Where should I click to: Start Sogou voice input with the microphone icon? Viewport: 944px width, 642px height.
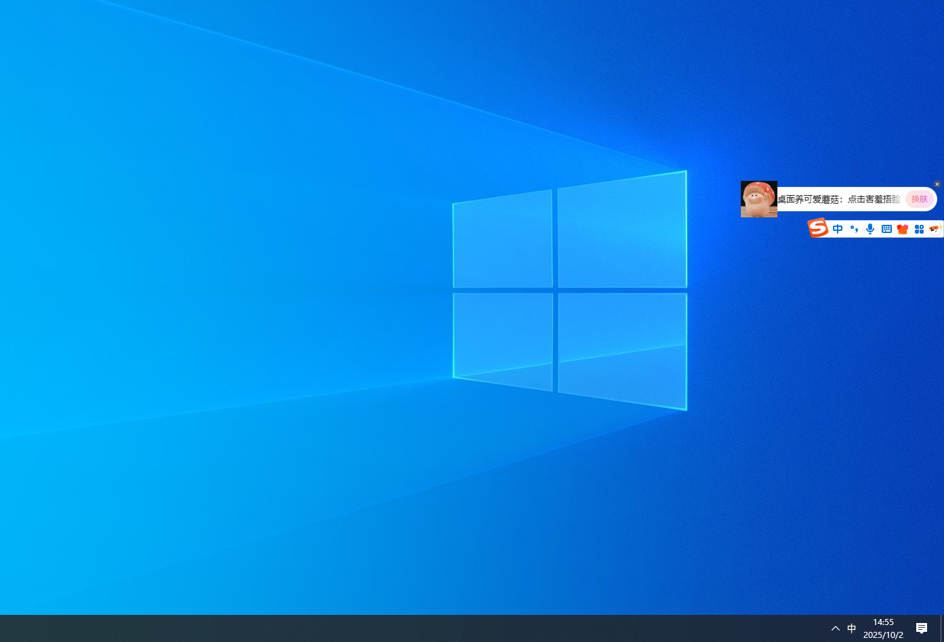coord(870,229)
